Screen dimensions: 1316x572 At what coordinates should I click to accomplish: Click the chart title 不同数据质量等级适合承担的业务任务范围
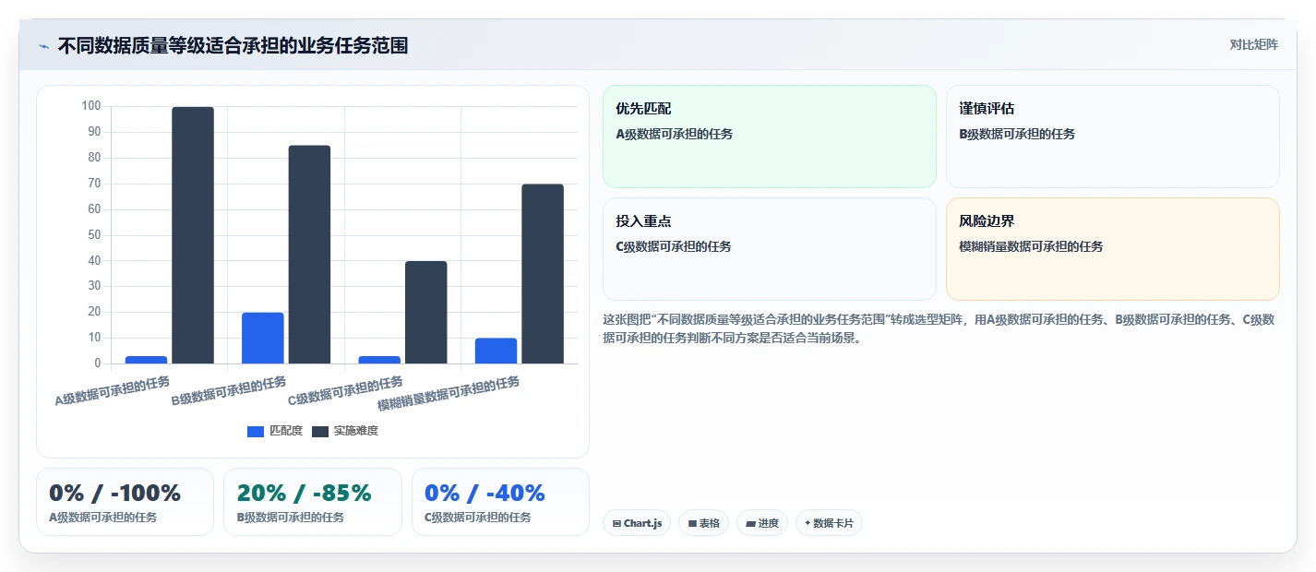click(233, 45)
